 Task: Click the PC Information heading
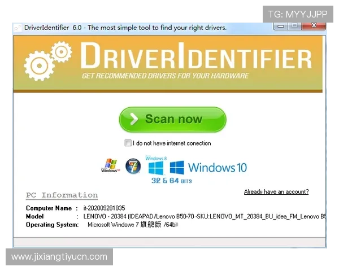[62, 195]
